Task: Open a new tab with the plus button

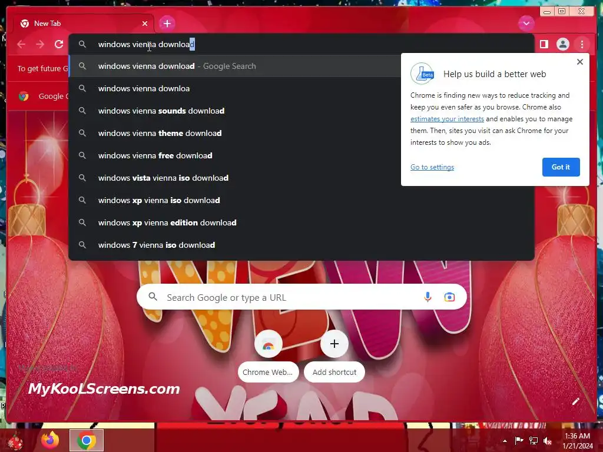Action: (167, 24)
